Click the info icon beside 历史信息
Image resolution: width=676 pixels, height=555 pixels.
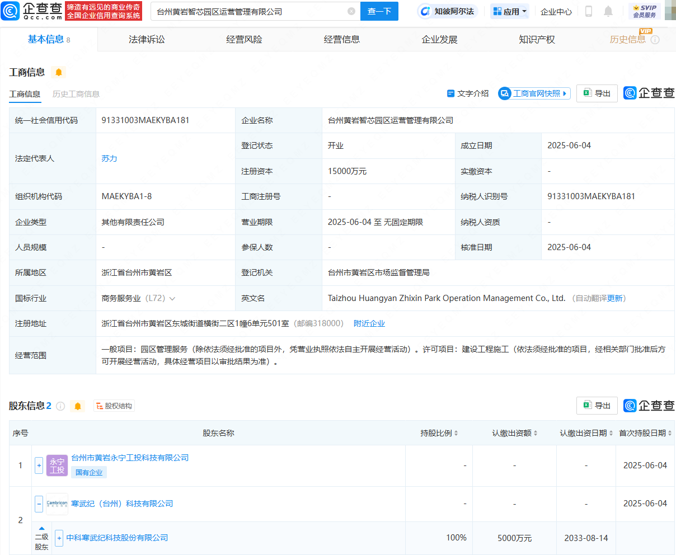click(655, 40)
